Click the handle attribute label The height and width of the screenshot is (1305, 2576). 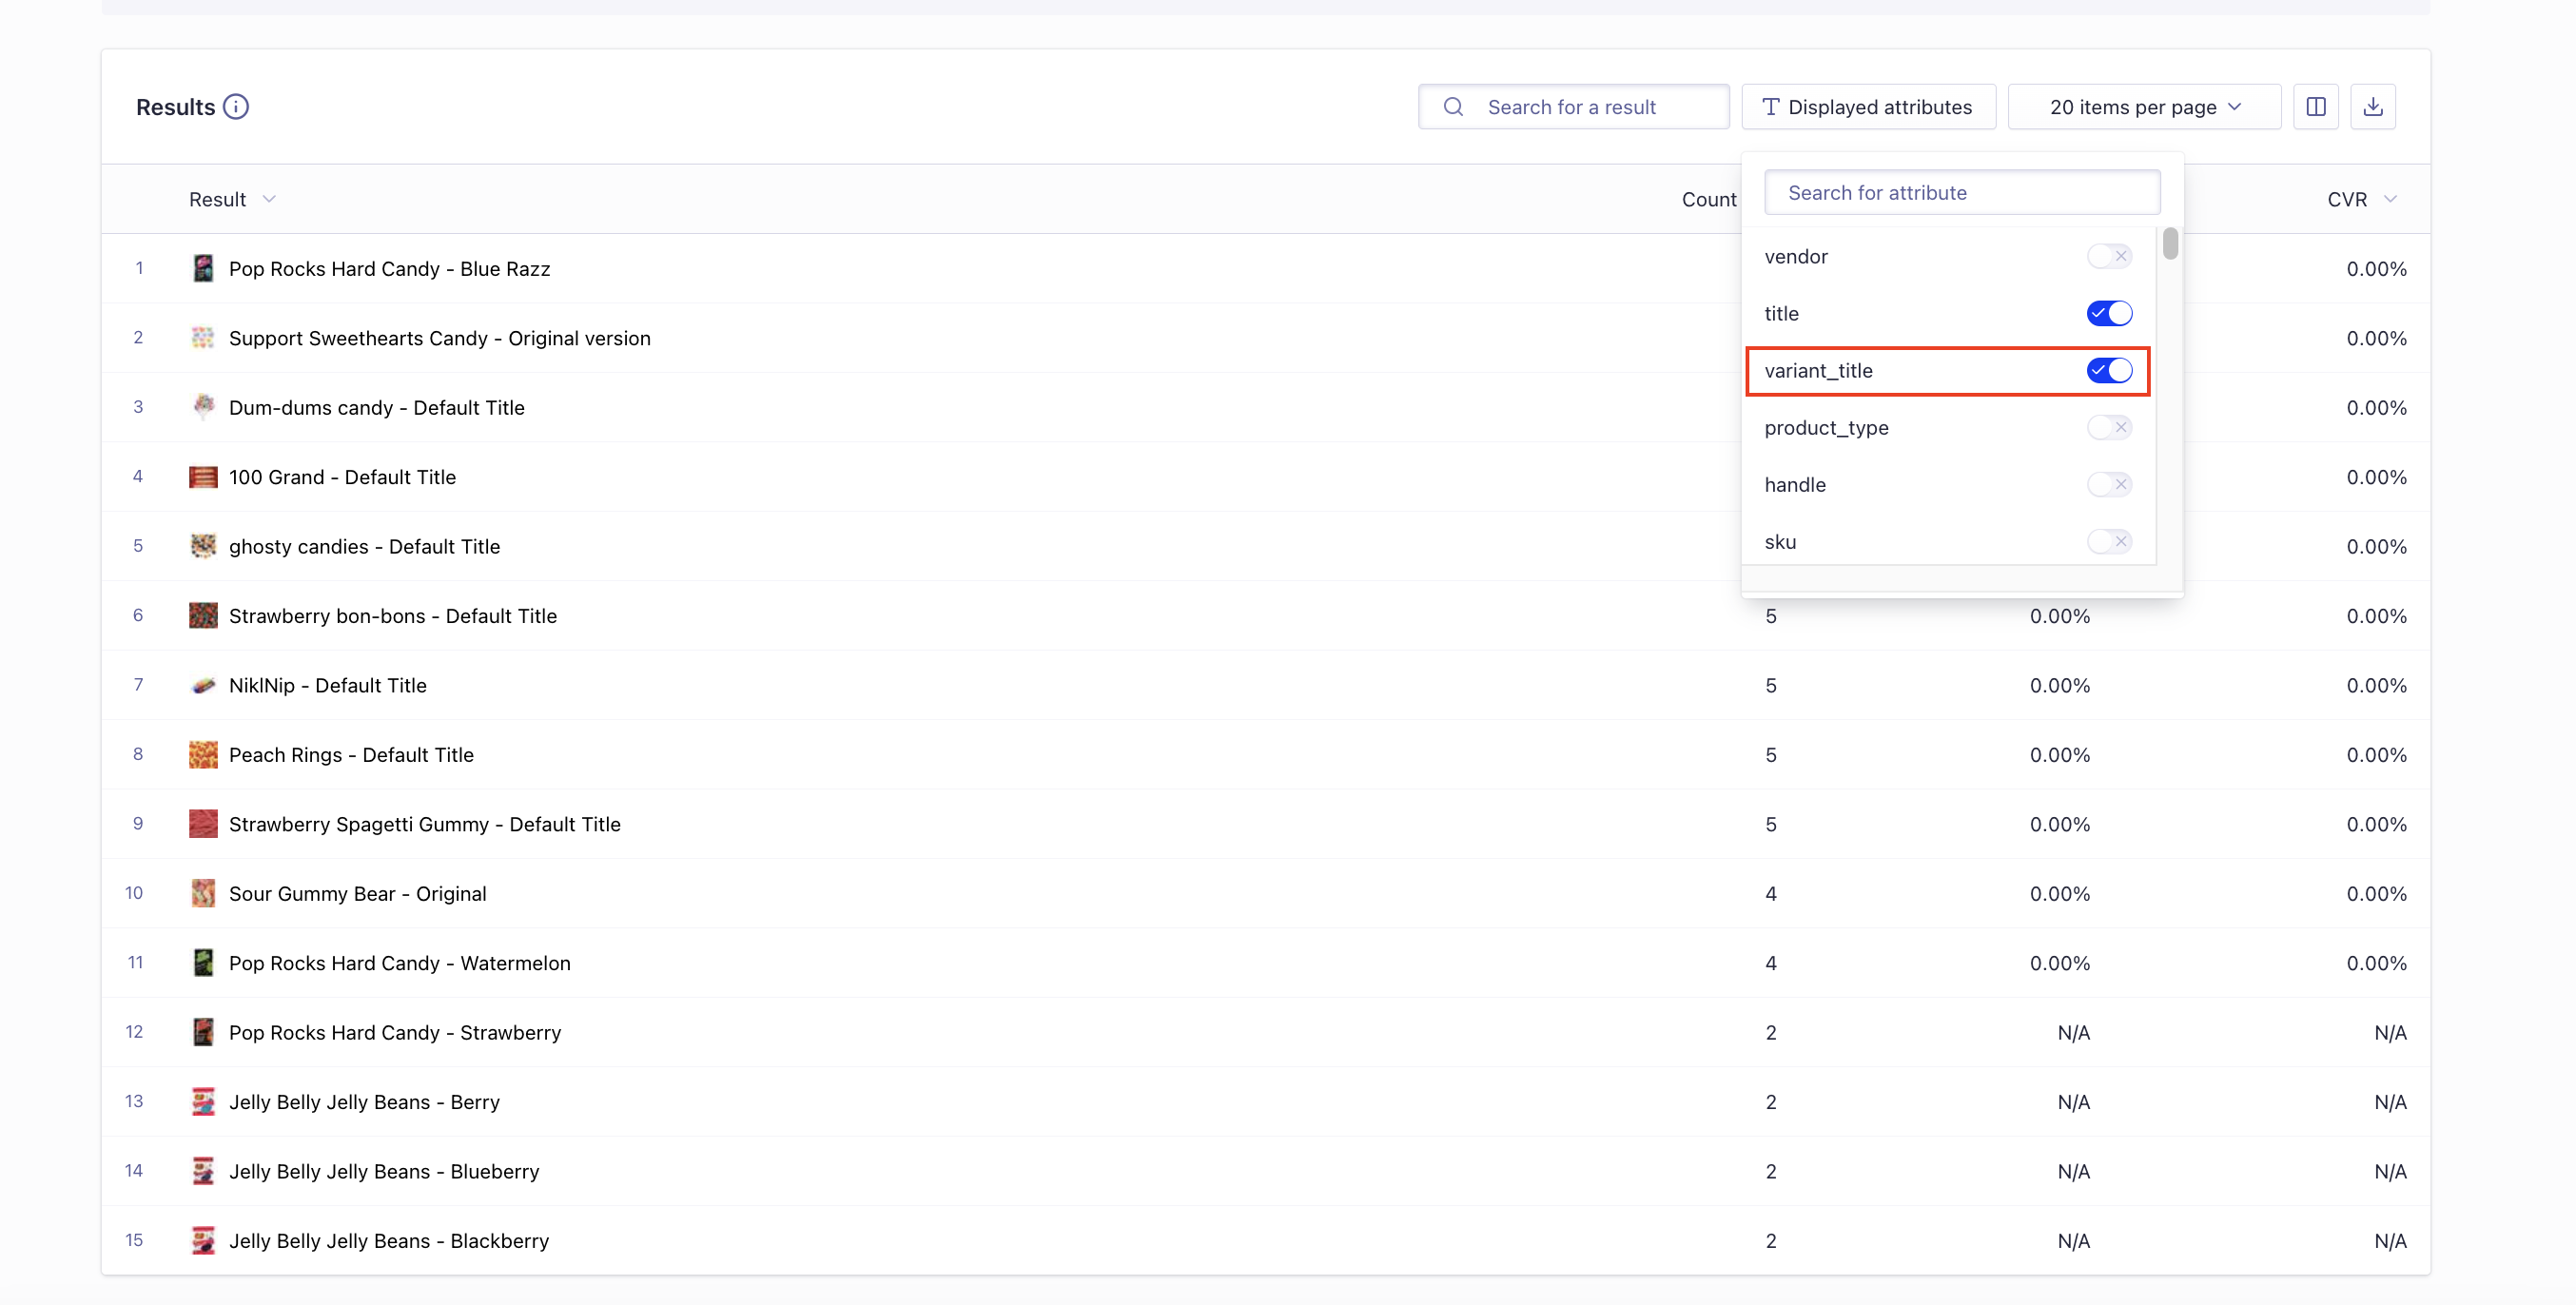point(1794,485)
